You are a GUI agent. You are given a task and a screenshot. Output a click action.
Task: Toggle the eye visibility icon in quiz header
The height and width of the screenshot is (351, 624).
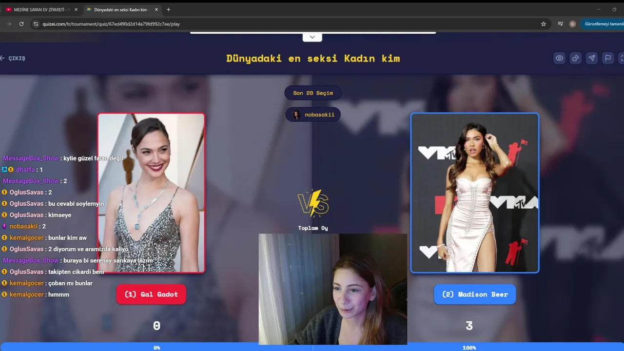tap(559, 58)
